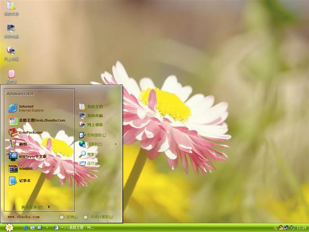This screenshot has width=309, height=232.
Task: Open the 回收站 recycle bin desktop icon
Action: tap(11, 76)
